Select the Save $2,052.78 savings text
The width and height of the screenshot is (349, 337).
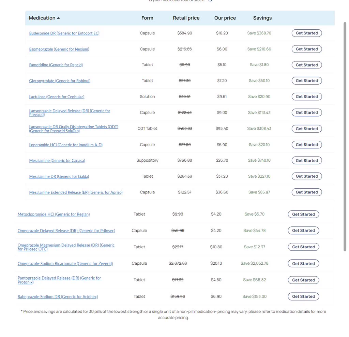pos(254,264)
